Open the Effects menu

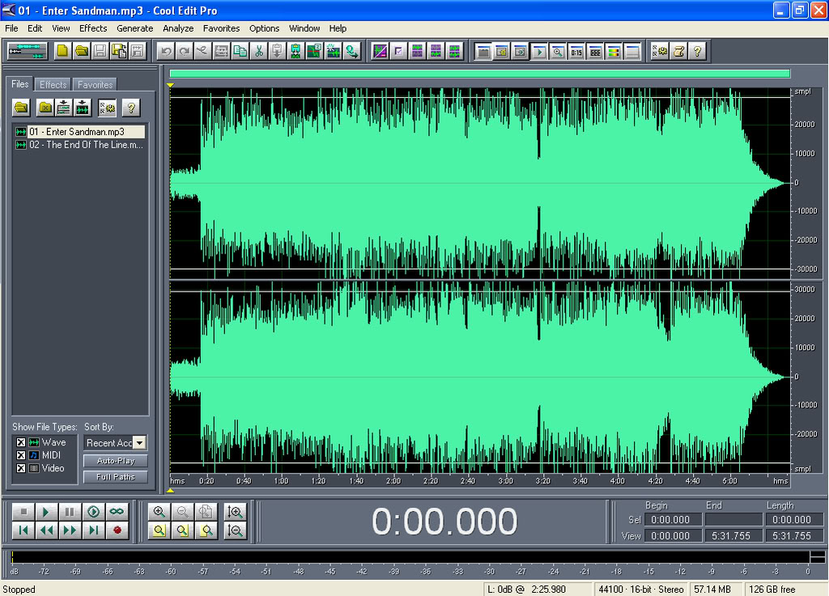93,28
